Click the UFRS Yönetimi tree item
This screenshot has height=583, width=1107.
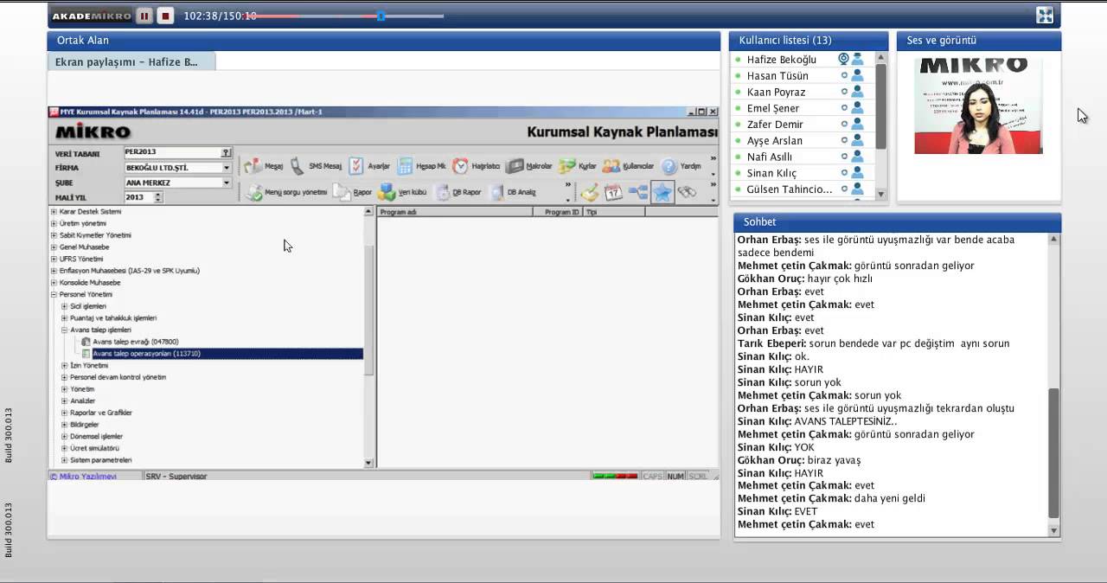(x=81, y=259)
